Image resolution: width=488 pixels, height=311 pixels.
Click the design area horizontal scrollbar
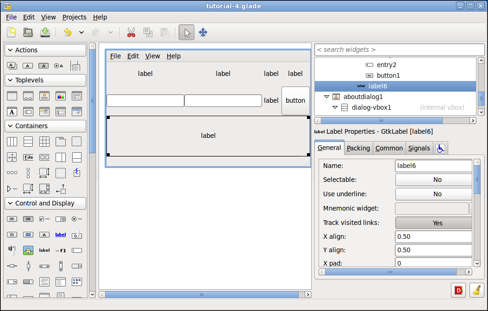(202, 294)
